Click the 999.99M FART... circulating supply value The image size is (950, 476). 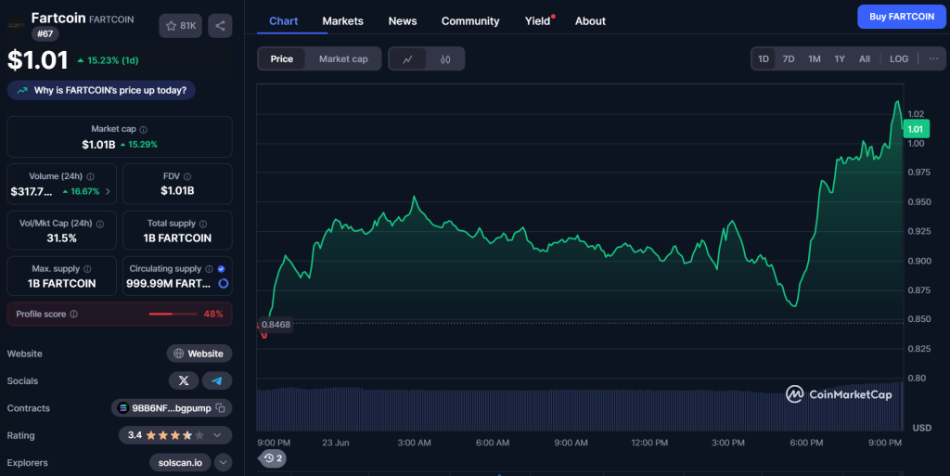pos(169,283)
